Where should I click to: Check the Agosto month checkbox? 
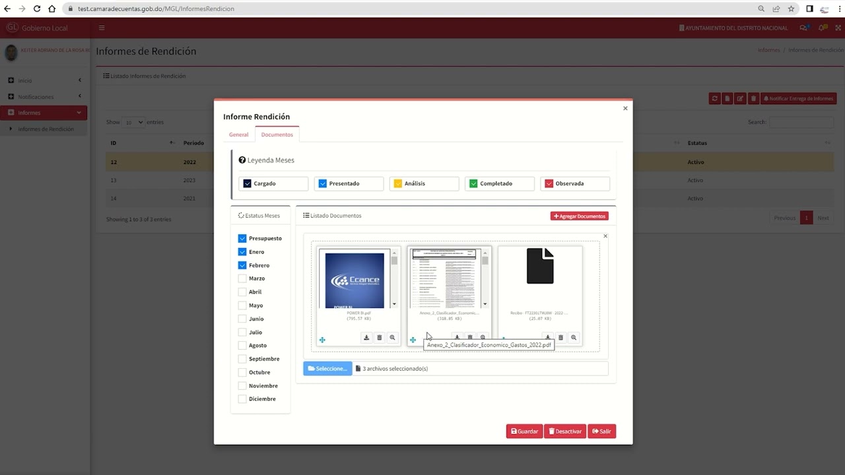242,345
